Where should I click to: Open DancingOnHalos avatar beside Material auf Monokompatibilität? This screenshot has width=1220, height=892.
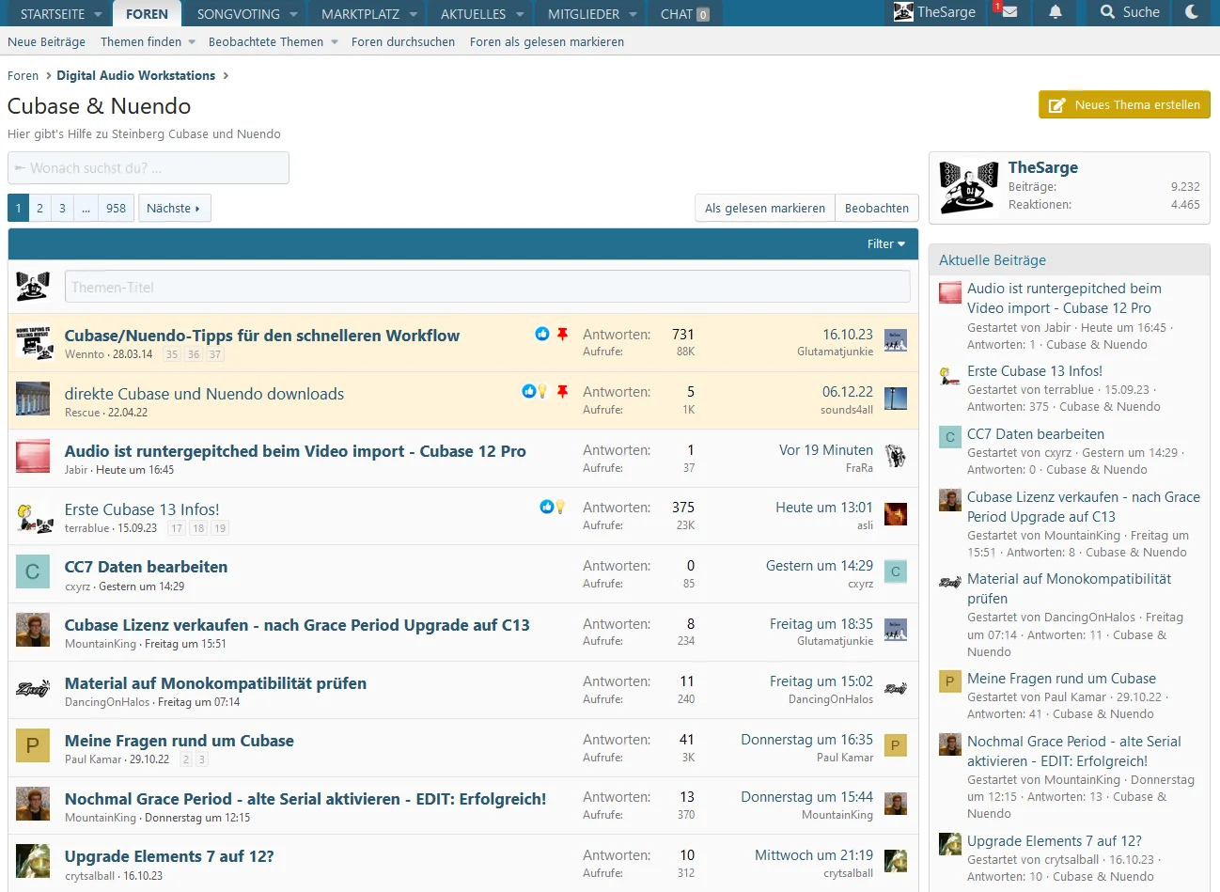[x=33, y=689]
